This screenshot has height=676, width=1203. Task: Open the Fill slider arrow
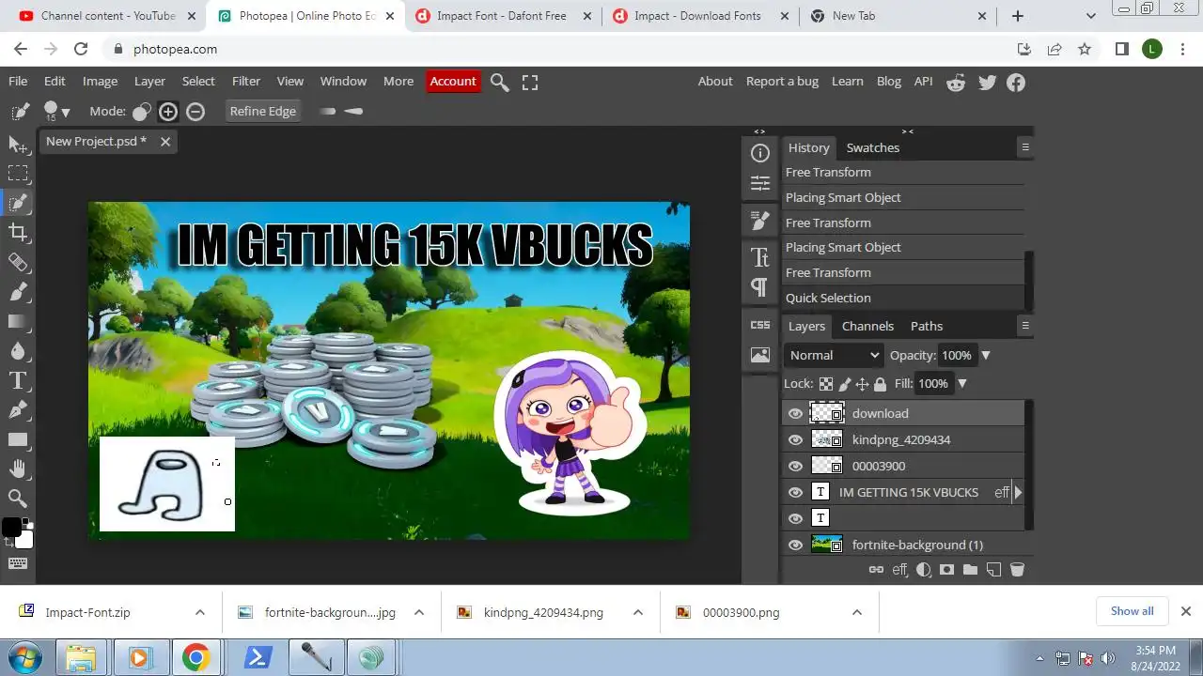(x=962, y=383)
